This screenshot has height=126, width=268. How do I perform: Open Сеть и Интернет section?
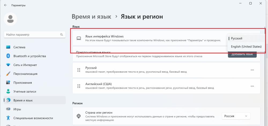tap(25, 65)
